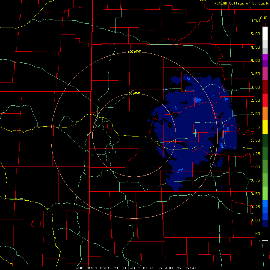This screenshot has width=270, height=270.
Task: Click the 1.00 legend value
Action: pos(255,167)
